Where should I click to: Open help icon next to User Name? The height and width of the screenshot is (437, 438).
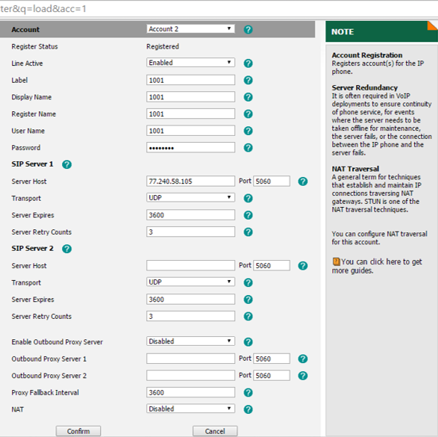(x=248, y=131)
